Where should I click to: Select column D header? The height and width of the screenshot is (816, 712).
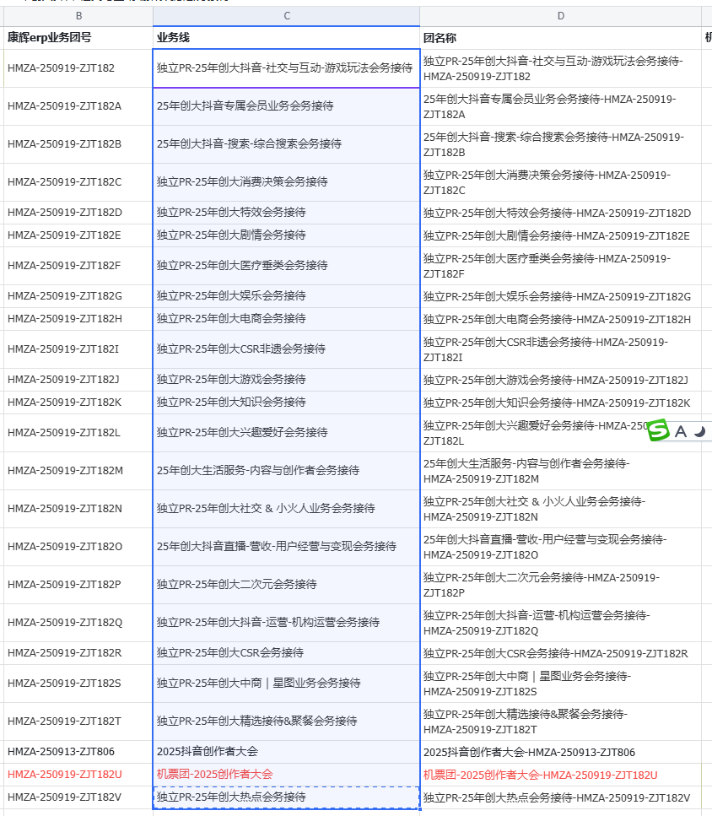pos(560,16)
